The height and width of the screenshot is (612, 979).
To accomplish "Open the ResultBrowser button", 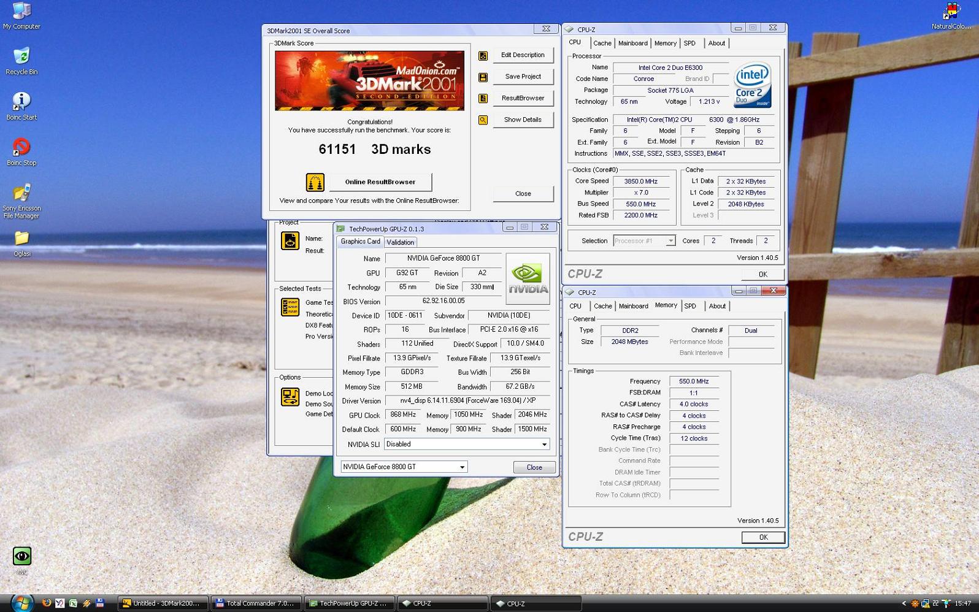I will (x=523, y=98).
